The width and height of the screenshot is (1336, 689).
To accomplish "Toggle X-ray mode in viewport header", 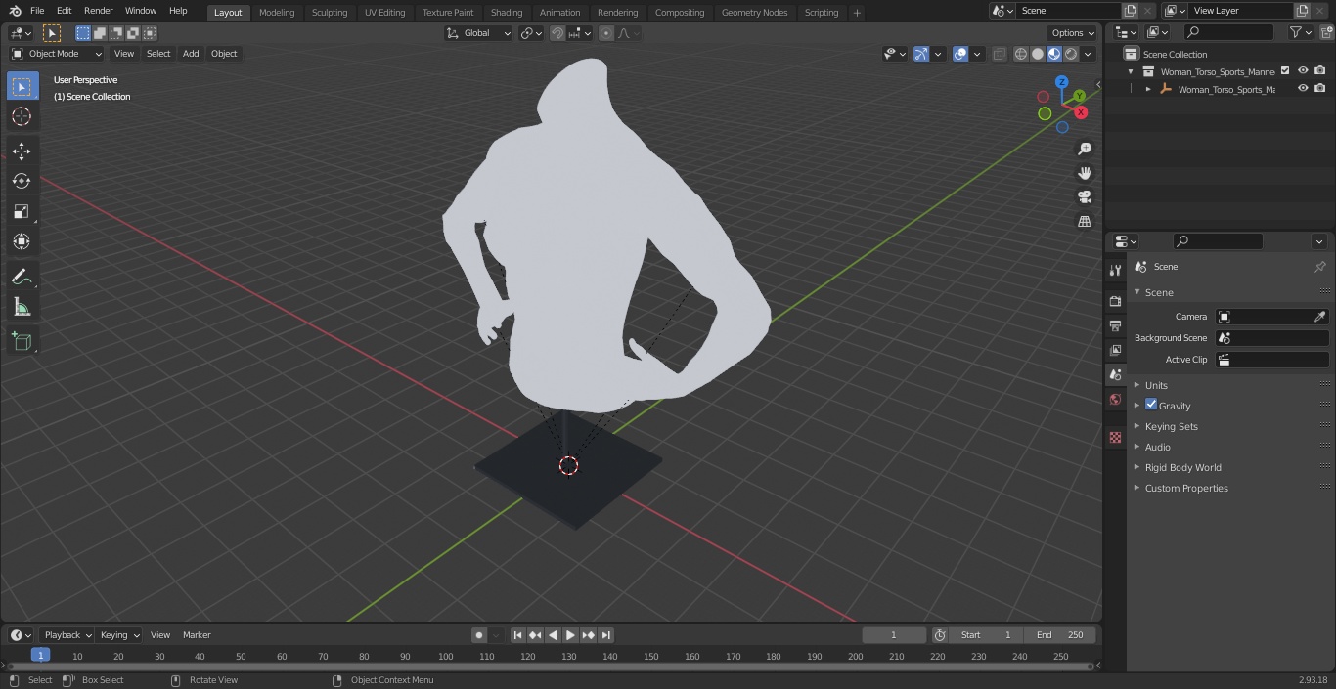I will coord(999,54).
